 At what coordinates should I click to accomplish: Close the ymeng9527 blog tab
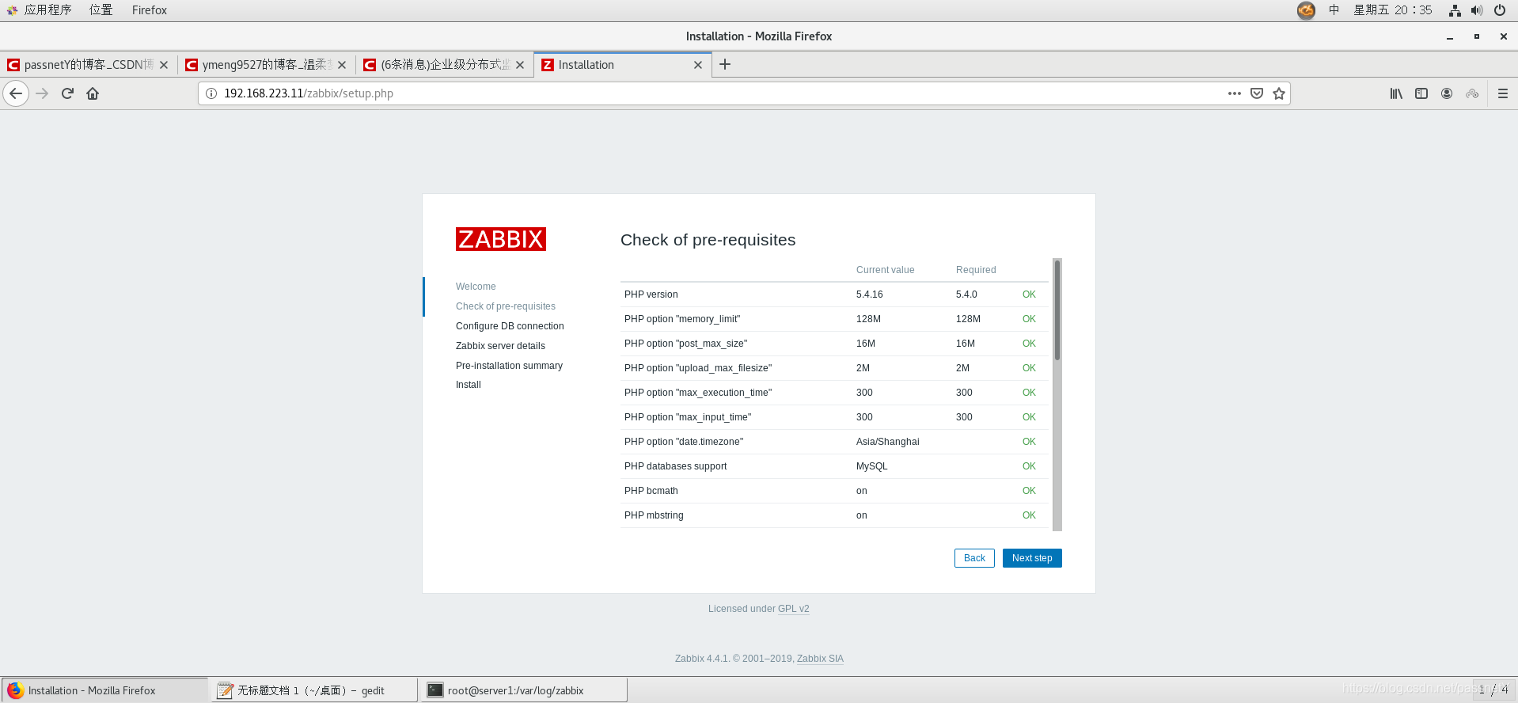click(342, 65)
